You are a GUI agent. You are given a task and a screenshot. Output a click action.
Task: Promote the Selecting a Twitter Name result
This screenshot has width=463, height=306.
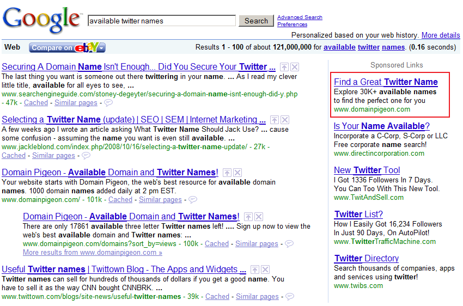(275, 120)
